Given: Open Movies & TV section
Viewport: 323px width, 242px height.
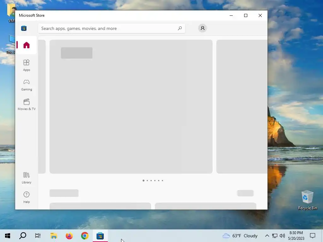Looking at the screenshot, I should pos(26,105).
